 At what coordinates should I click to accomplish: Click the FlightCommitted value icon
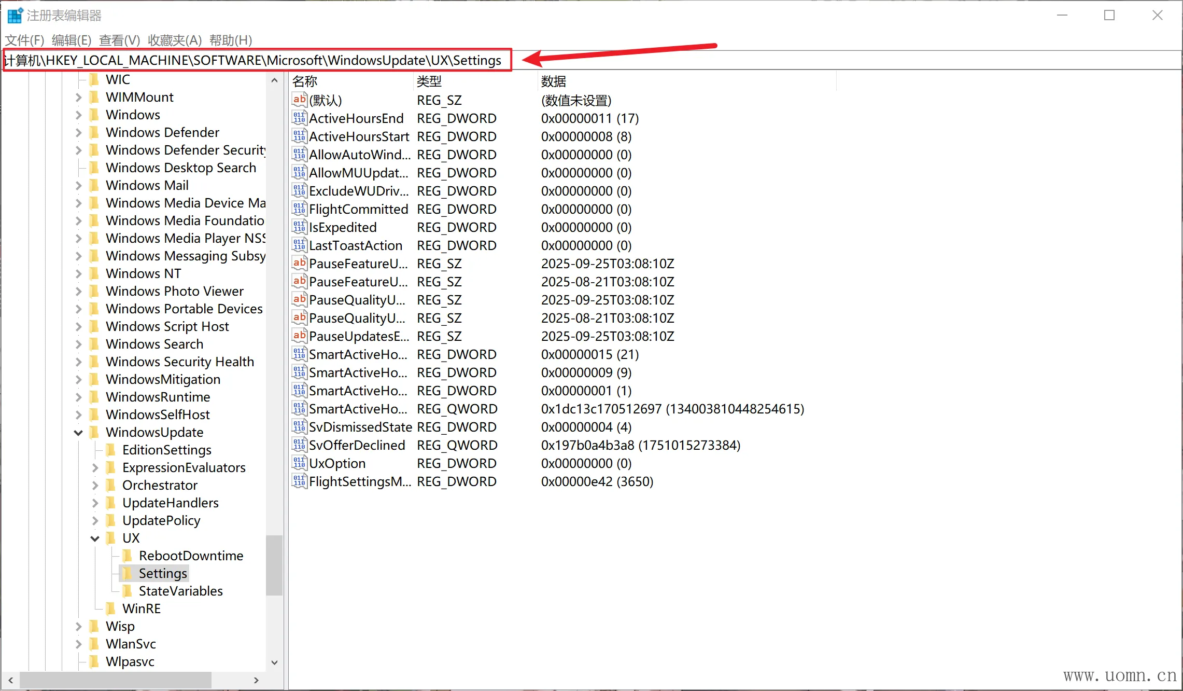(x=299, y=209)
